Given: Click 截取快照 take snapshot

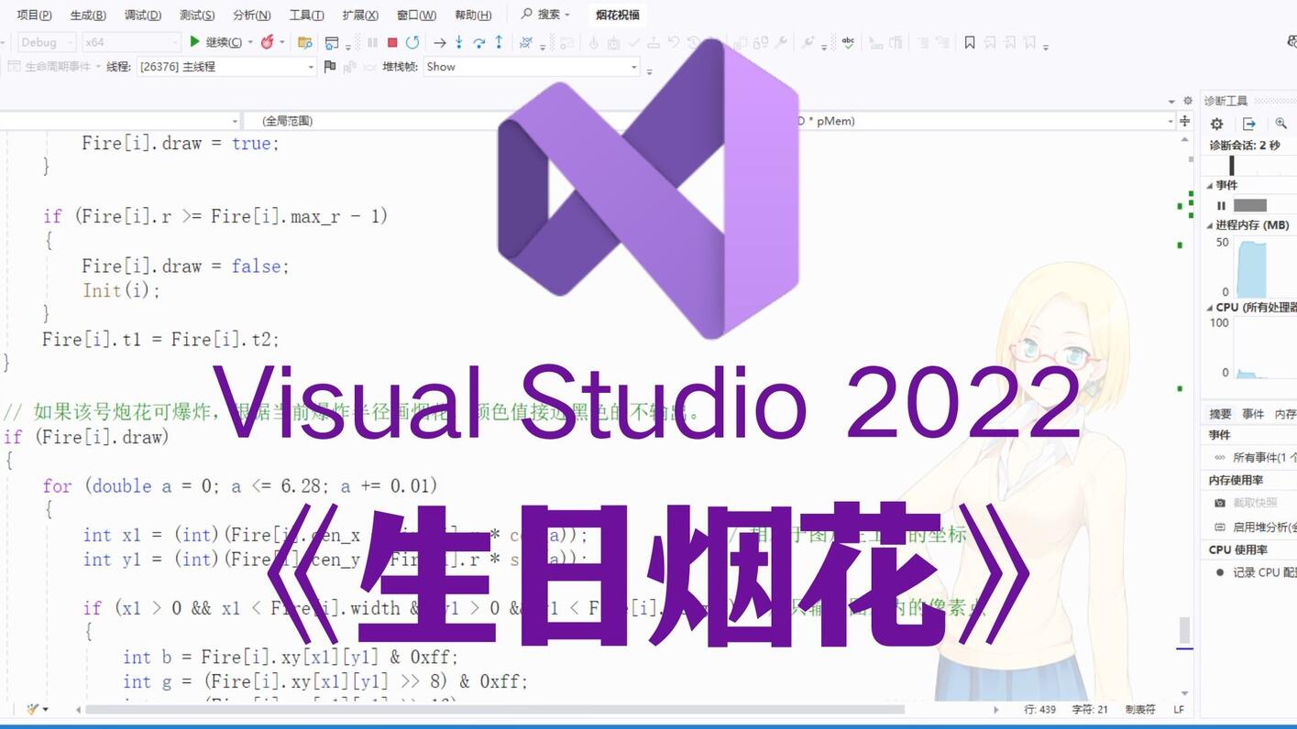Looking at the screenshot, I should click(x=1255, y=503).
